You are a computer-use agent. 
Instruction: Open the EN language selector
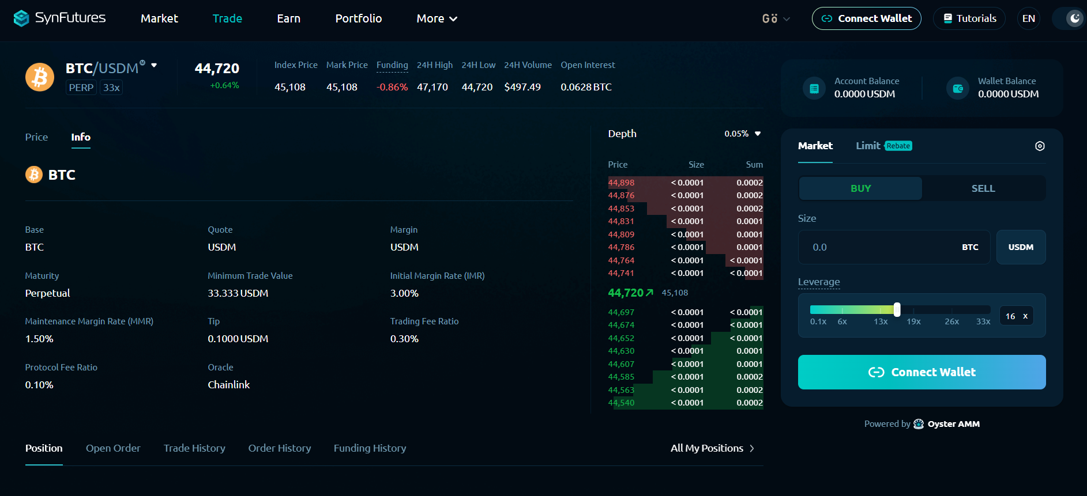click(x=1029, y=18)
